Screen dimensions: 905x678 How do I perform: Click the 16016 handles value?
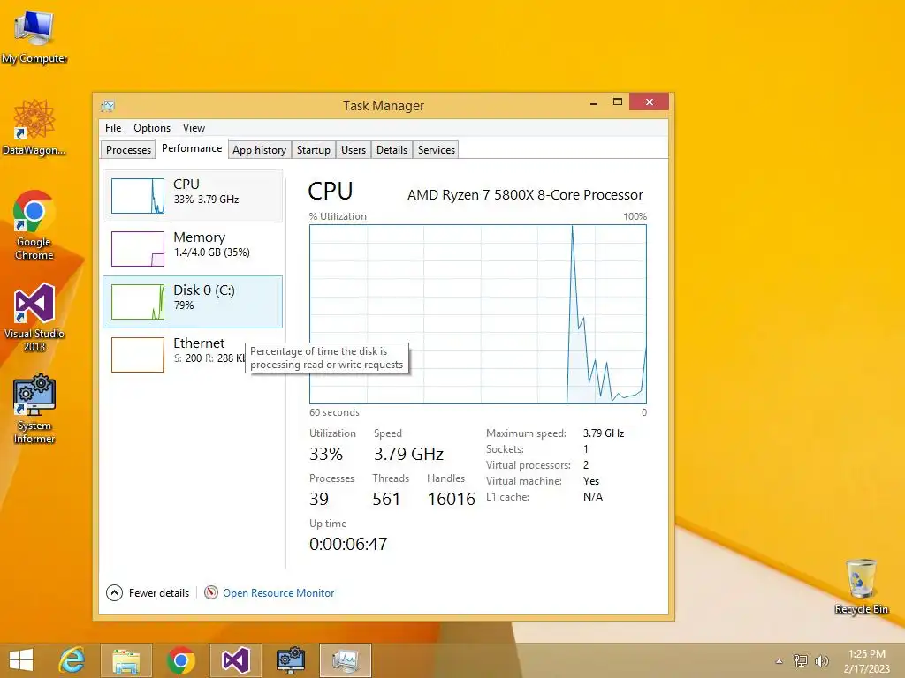(x=451, y=499)
